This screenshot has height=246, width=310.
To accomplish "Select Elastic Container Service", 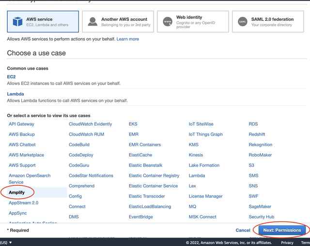I will [x=153, y=186].
